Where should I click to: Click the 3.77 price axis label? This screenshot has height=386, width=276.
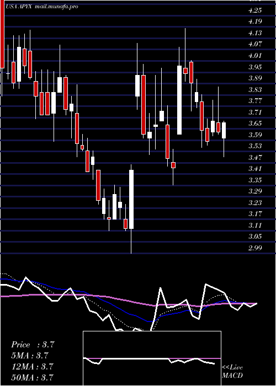coord(255,101)
